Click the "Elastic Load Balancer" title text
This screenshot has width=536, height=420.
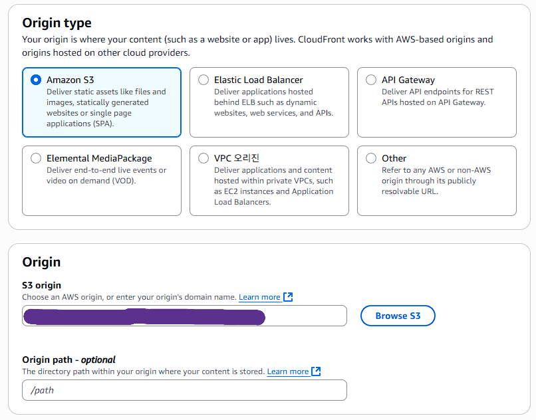[258, 80]
